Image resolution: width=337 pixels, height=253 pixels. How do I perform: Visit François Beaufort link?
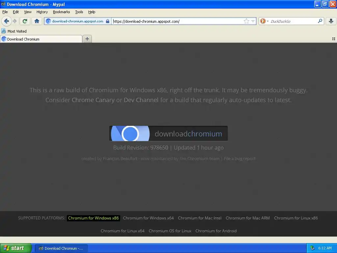coord(120,158)
